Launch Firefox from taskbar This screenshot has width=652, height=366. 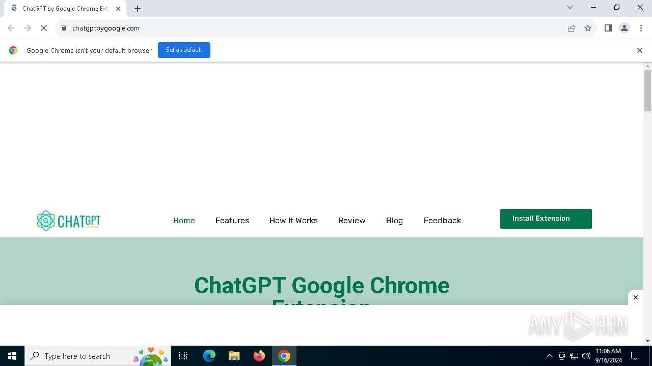(x=259, y=356)
